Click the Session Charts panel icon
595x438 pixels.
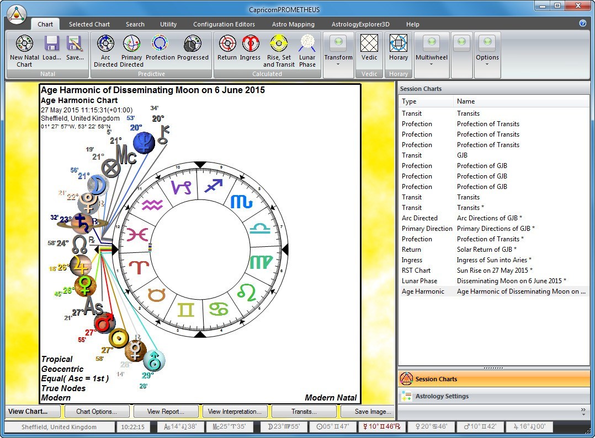point(406,379)
